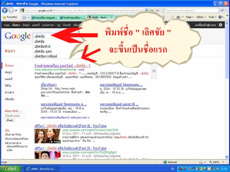Open the Help question mark icon
The width and height of the screenshot is (230, 172).
[x=220, y=17]
